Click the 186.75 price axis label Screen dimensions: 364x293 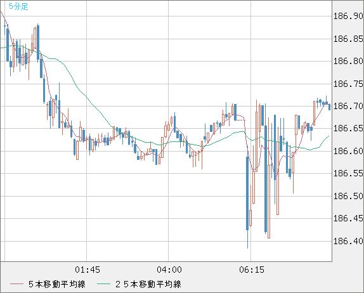[x=348, y=84]
